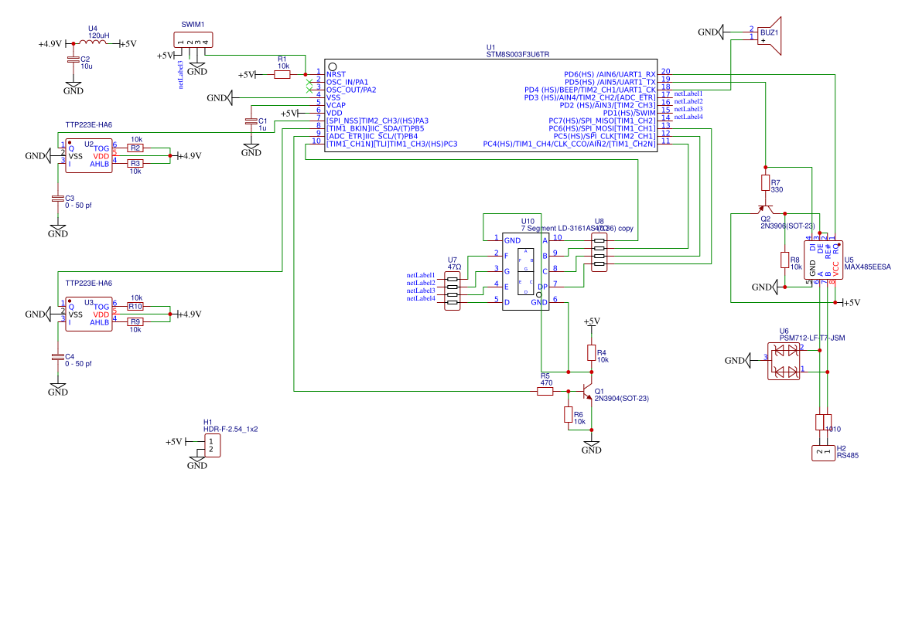Click resistor R2 on U2 TOG pin

(x=135, y=148)
